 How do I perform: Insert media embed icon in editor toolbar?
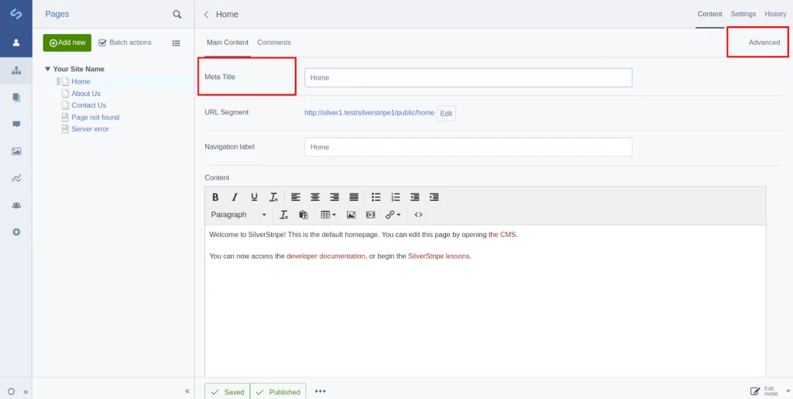coord(371,215)
